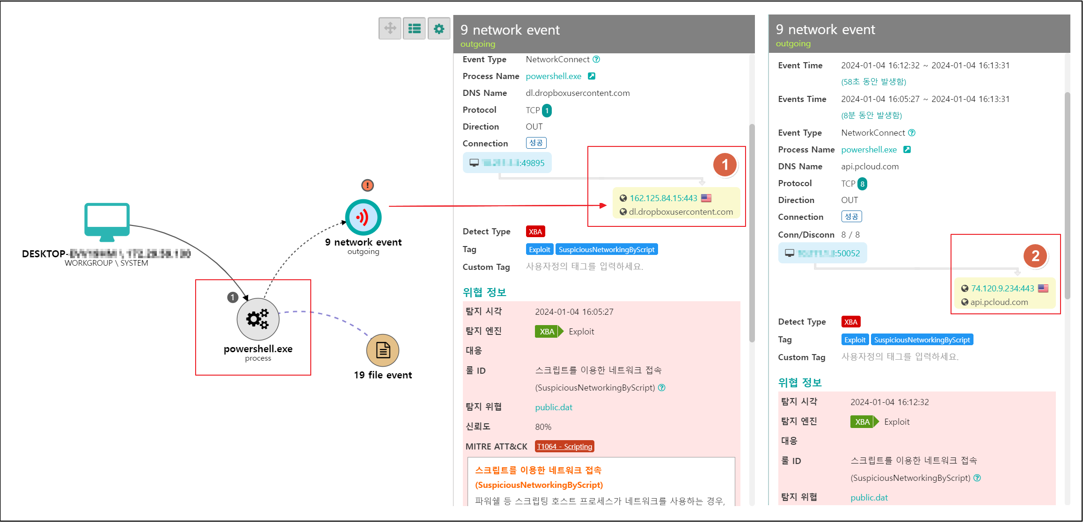The height and width of the screenshot is (522, 1083).
Task: Click the count badge 1 near powershell node
Action: pyautogui.click(x=233, y=297)
